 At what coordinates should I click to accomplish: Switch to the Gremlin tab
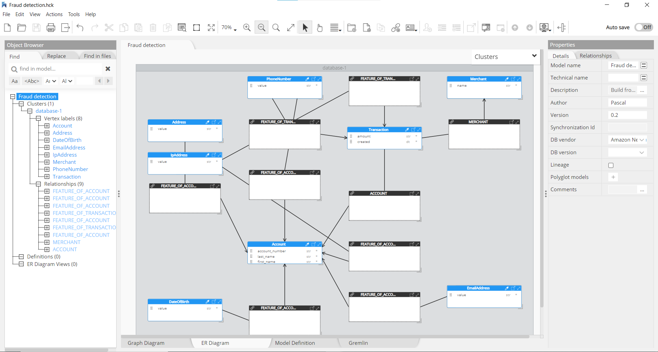pos(358,343)
